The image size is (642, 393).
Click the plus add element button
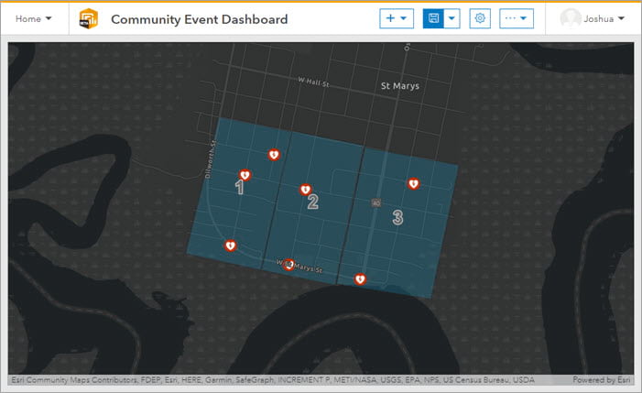[x=397, y=18]
